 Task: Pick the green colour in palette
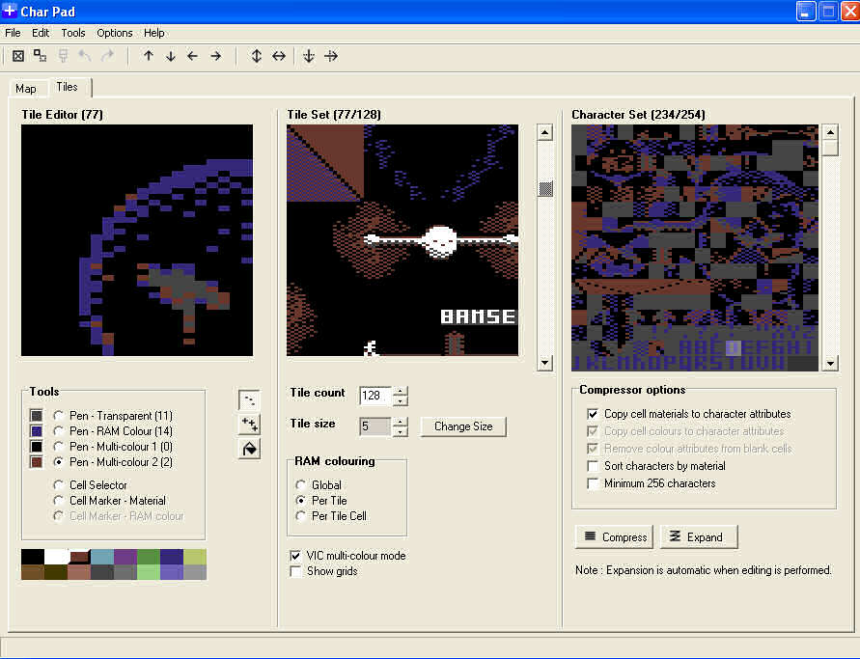click(148, 556)
